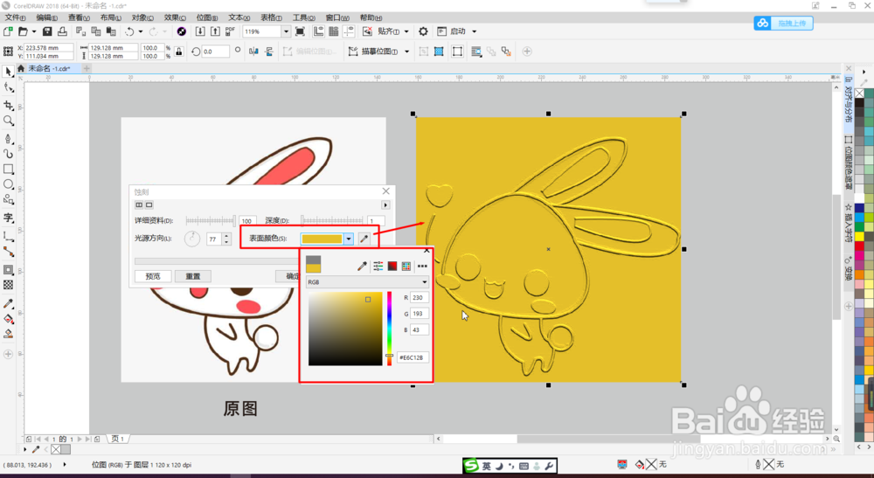Screen dimensions: 874x478
Task: Select the Text tool (字)
Action: click(8, 218)
